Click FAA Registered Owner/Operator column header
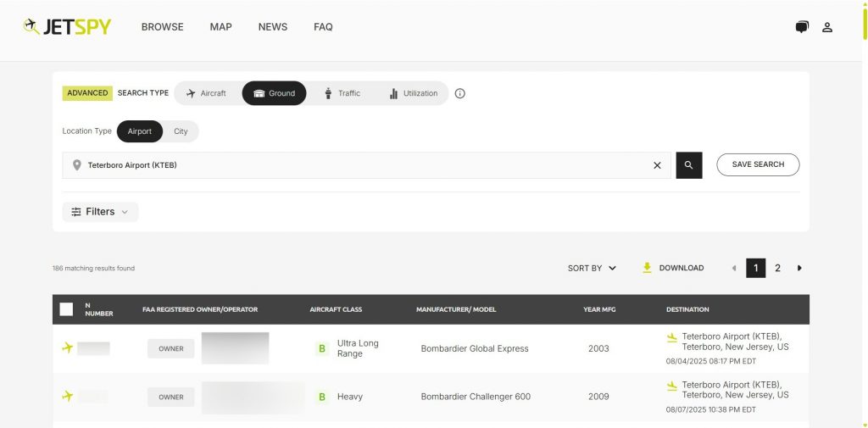 pyautogui.click(x=200, y=309)
